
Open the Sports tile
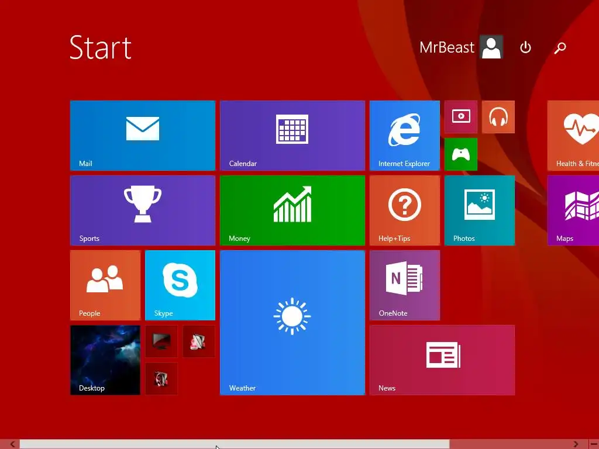(143, 210)
